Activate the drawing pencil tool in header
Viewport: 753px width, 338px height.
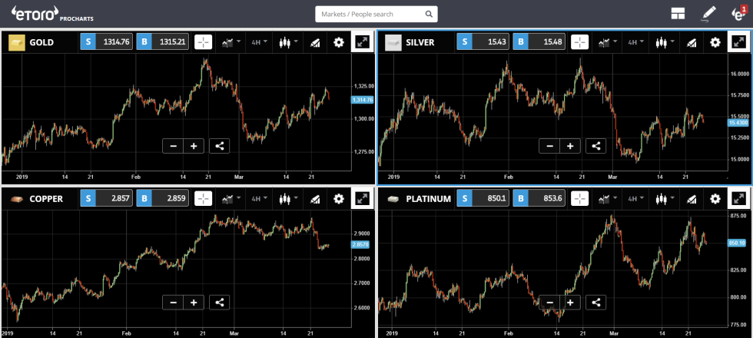(708, 14)
